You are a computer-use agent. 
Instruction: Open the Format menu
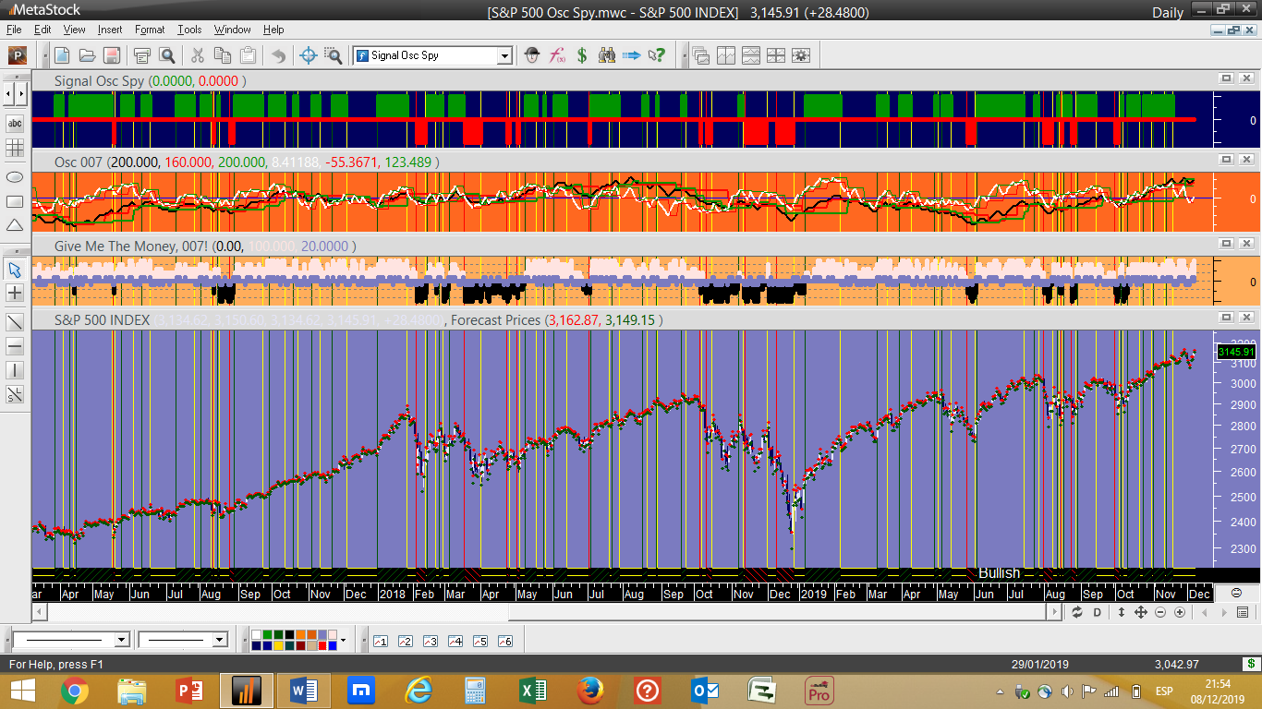click(150, 30)
